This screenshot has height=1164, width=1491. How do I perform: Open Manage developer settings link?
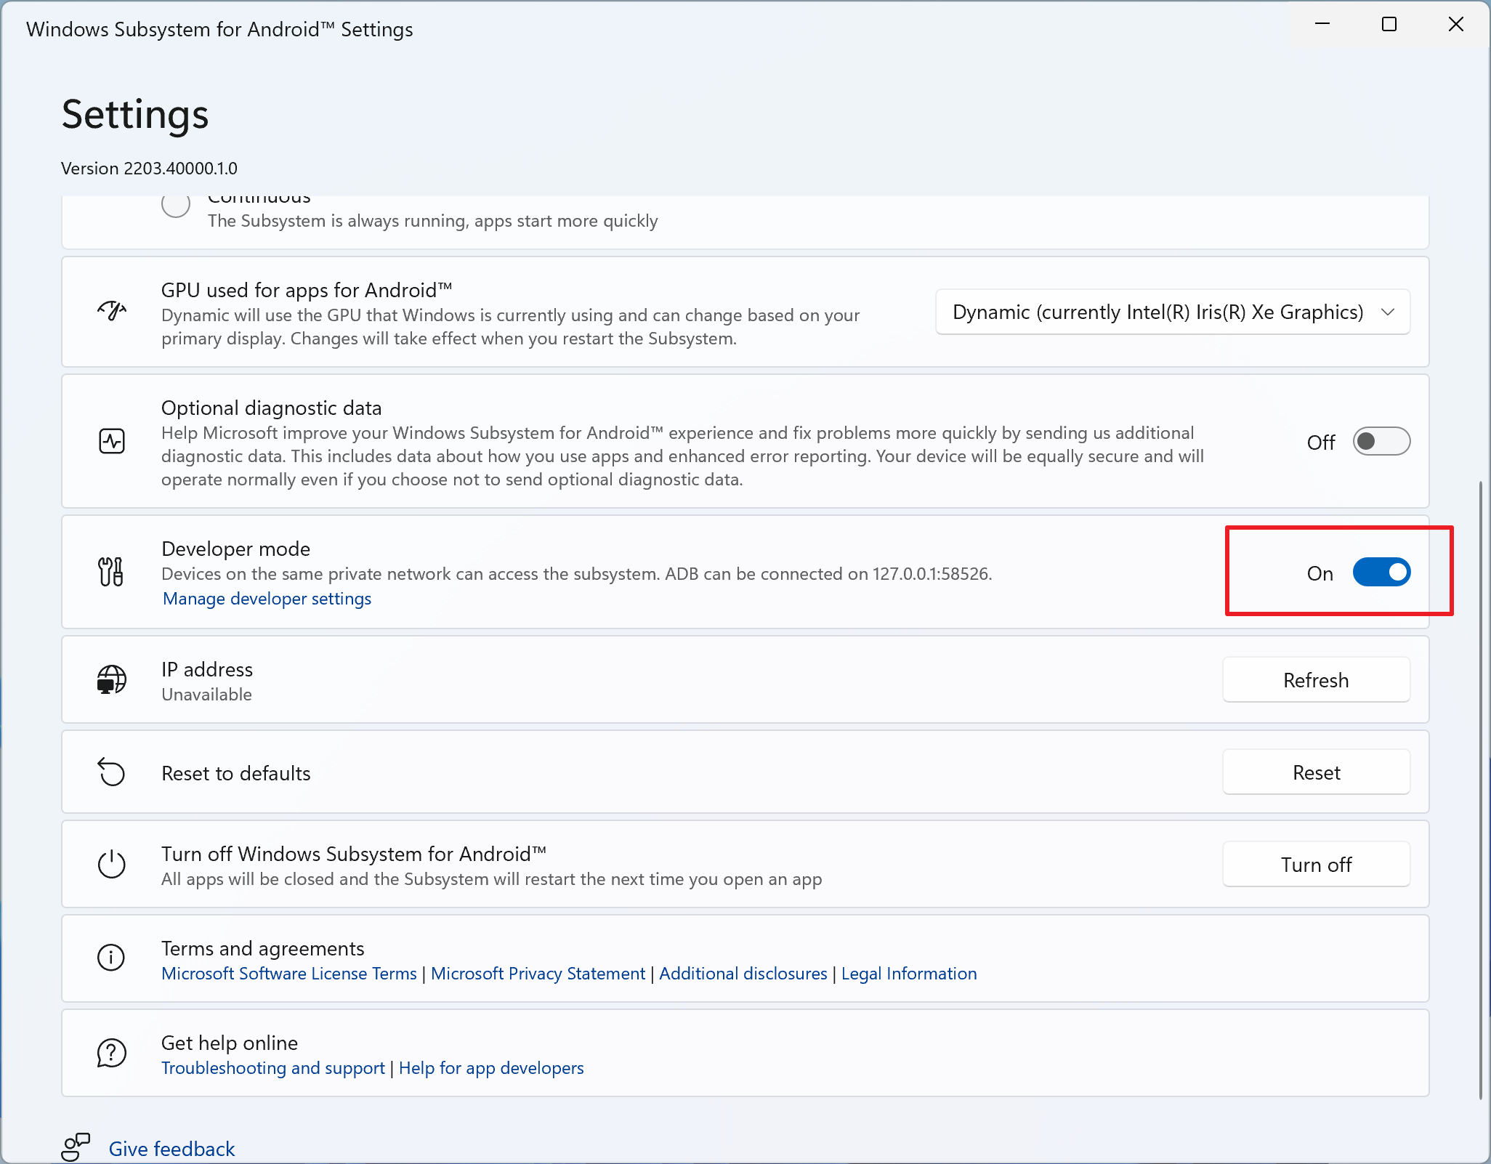coord(267,599)
